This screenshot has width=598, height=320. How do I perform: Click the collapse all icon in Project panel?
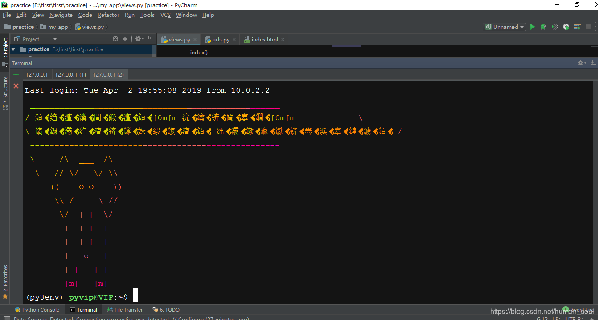coord(125,39)
